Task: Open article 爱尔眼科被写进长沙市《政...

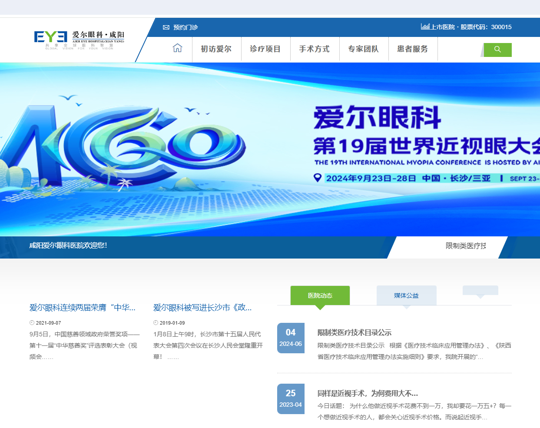Action: click(202, 308)
